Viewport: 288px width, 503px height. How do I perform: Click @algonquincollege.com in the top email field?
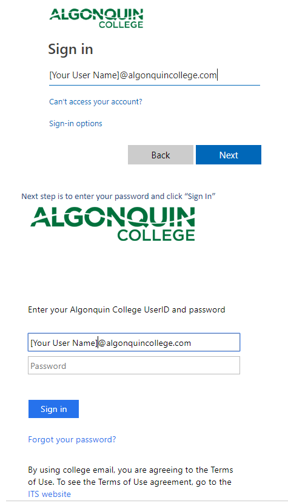(x=168, y=75)
